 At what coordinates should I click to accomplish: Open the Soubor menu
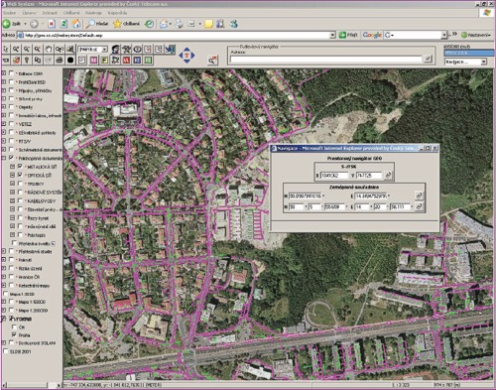[9, 13]
